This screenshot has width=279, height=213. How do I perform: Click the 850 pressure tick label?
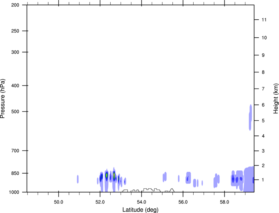pos(15,173)
